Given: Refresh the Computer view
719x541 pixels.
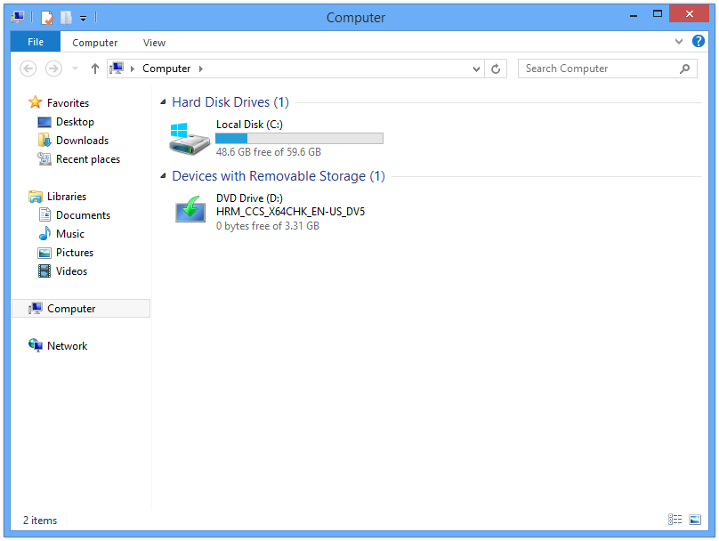Looking at the screenshot, I should point(496,69).
